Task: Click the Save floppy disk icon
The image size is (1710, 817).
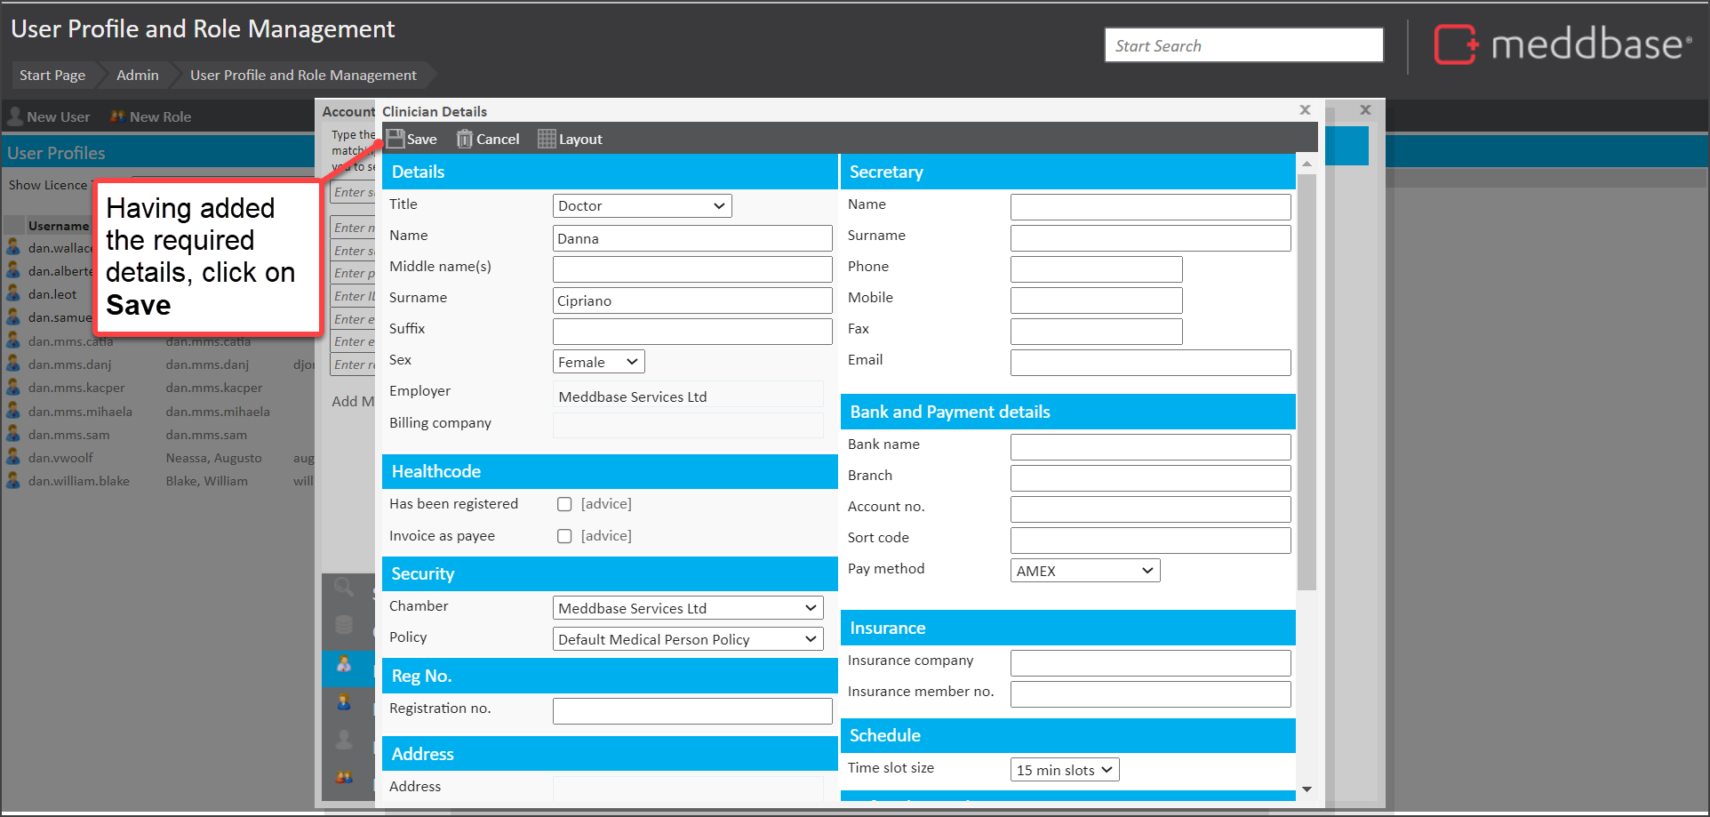Action: pos(396,140)
